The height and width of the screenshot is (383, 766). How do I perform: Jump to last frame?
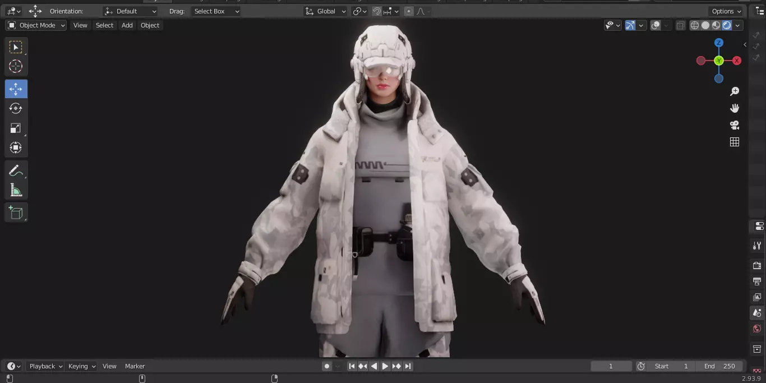(408, 366)
